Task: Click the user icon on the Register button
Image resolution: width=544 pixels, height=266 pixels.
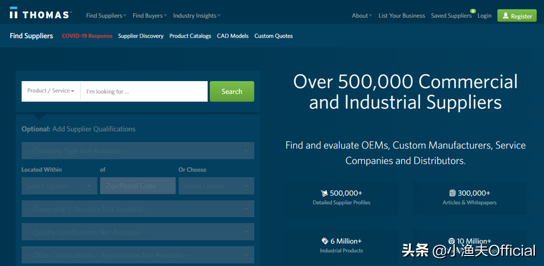Action: 505,16
